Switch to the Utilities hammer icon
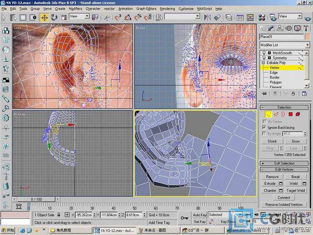 pyautogui.click(x=306, y=28)
